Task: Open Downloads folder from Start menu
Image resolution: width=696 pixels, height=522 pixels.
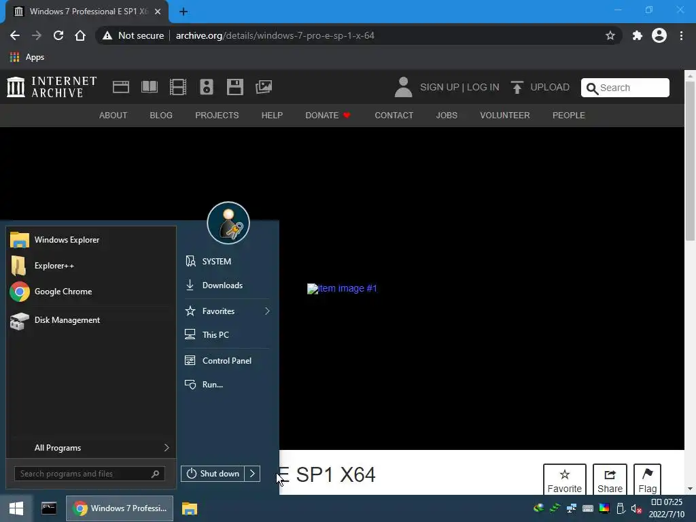Action: (x=227, y=285)
